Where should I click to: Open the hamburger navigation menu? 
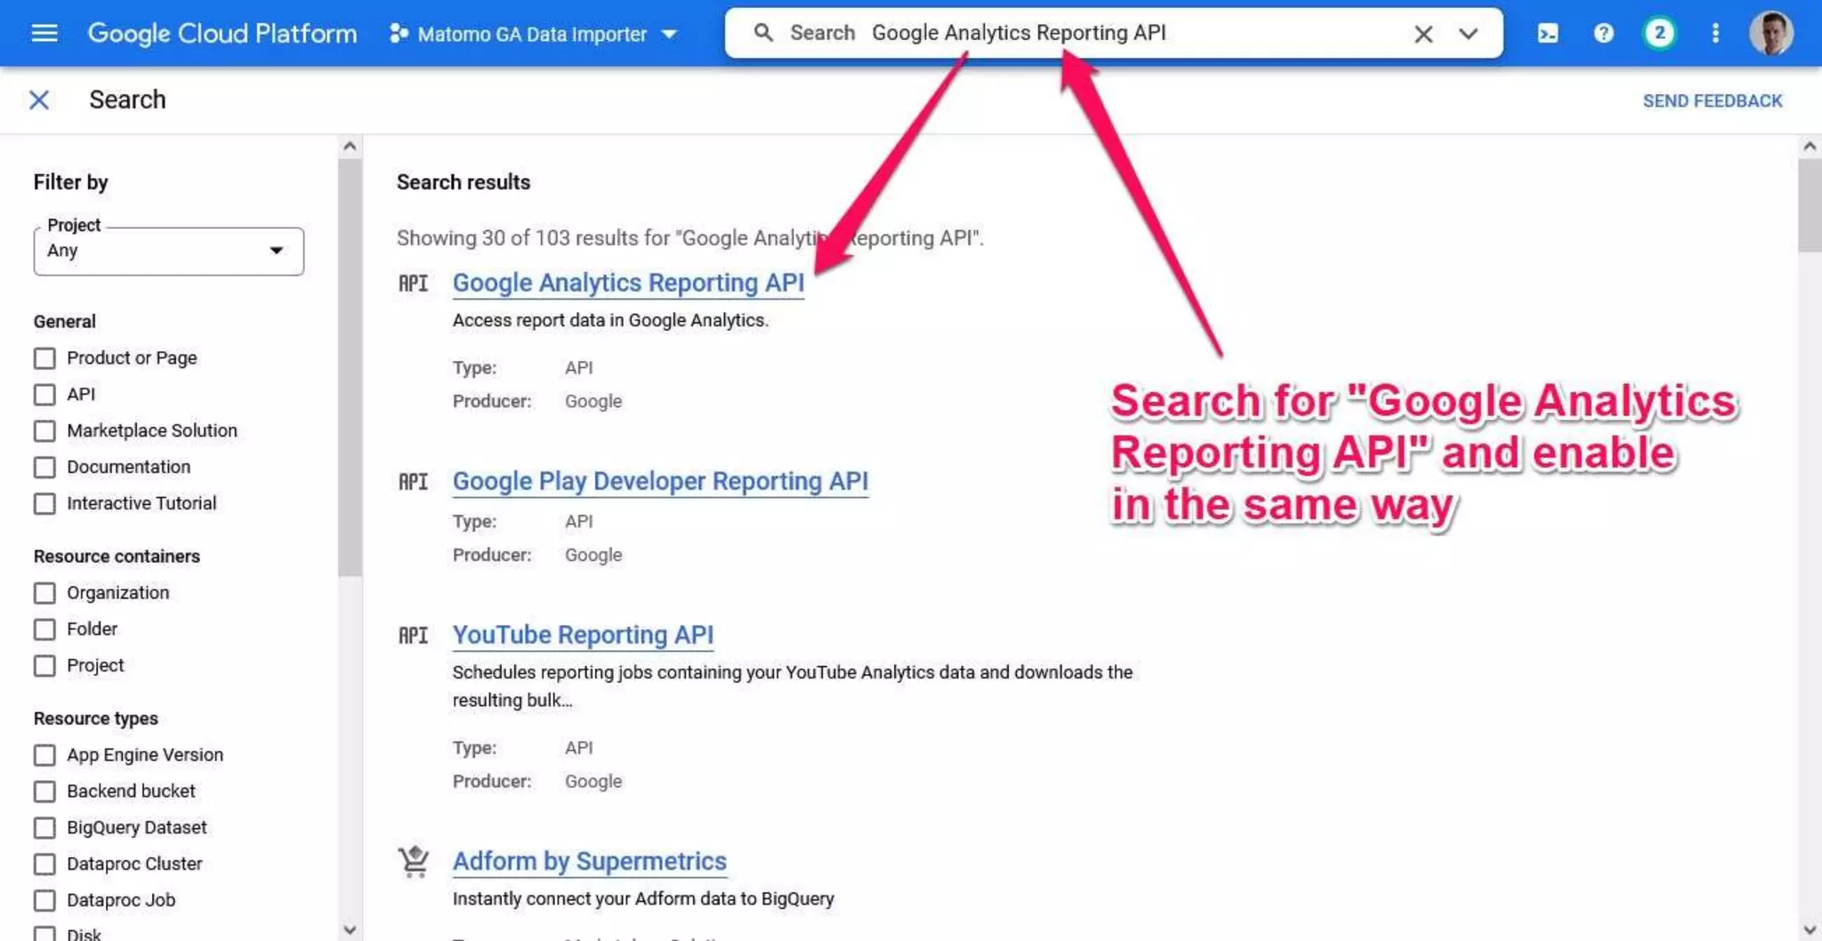click(44, 33)
